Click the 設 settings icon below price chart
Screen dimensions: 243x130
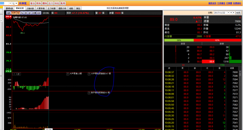19,74
